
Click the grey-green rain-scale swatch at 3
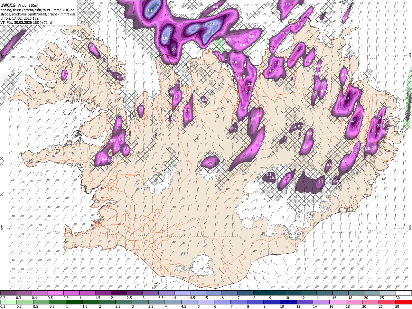[140, 302]
